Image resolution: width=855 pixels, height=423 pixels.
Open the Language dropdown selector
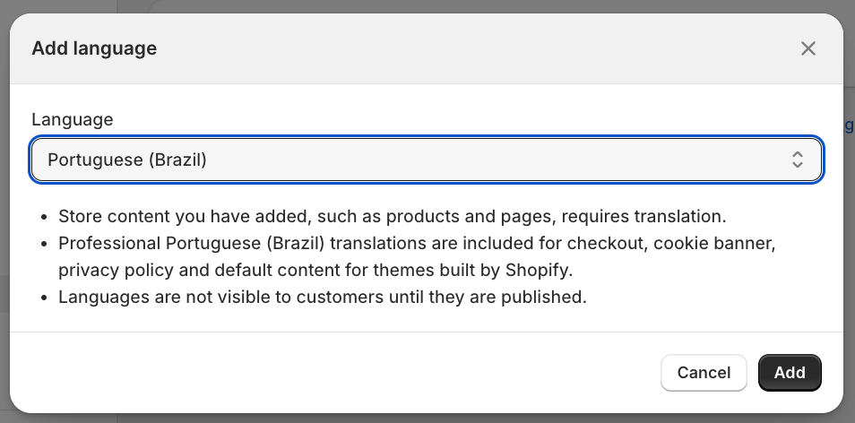coord(426,160)
